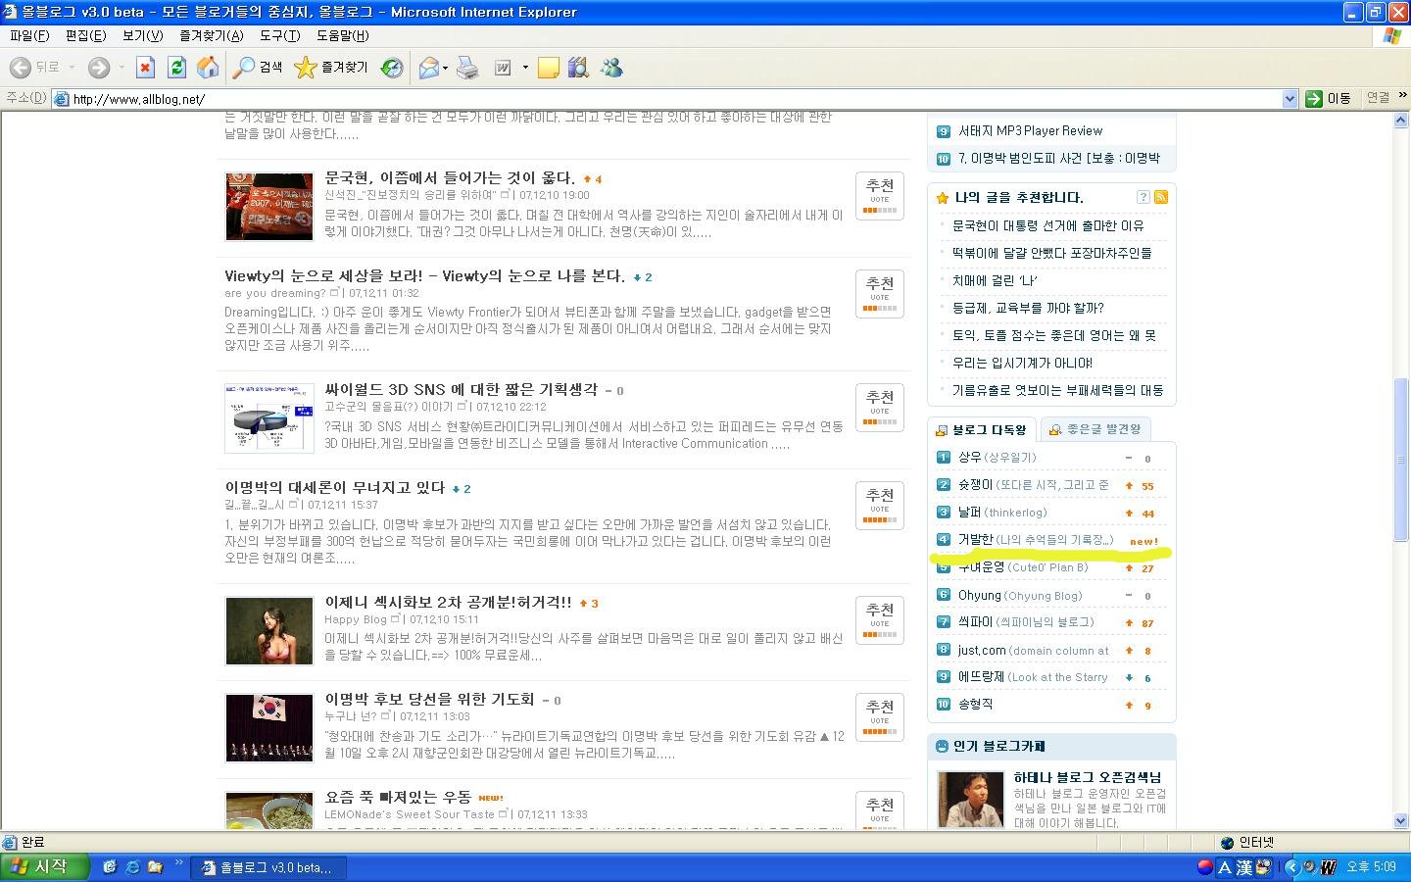
Task: Open the 도구(T) menu
Action: coord(279,35)
